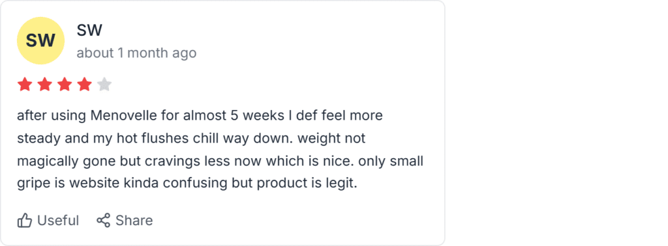Click the 'magically gone but cravings' line
The image size is (668, 246).
click(220, 161)
